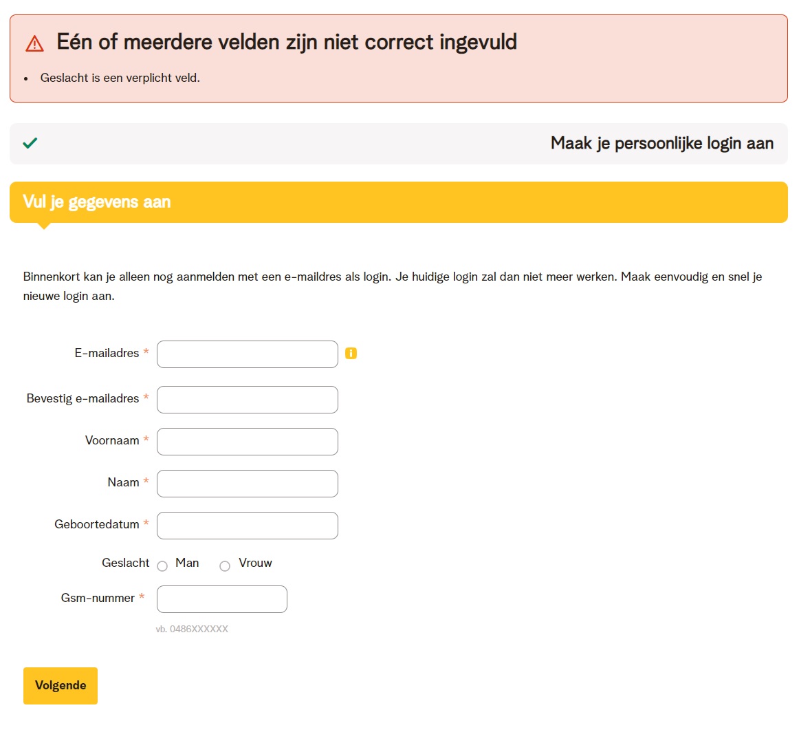Activate the Geboortedatum input field

[x=248, y=526]
